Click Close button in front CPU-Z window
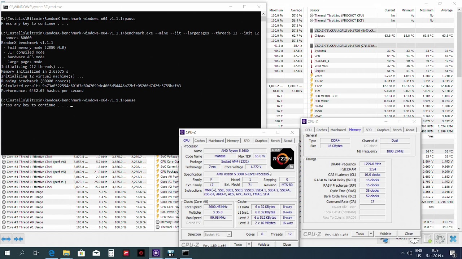Image resolution: width=462 pixels, height=259 pixels. [x=287, y=245]
